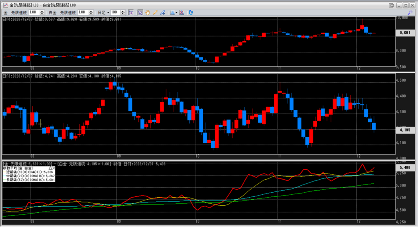Image resolution: width=418 pixels, height=227 pixels.
Task: Click the detach window icon in title bar
Action: pyautogui.click(x=391, y=5)
